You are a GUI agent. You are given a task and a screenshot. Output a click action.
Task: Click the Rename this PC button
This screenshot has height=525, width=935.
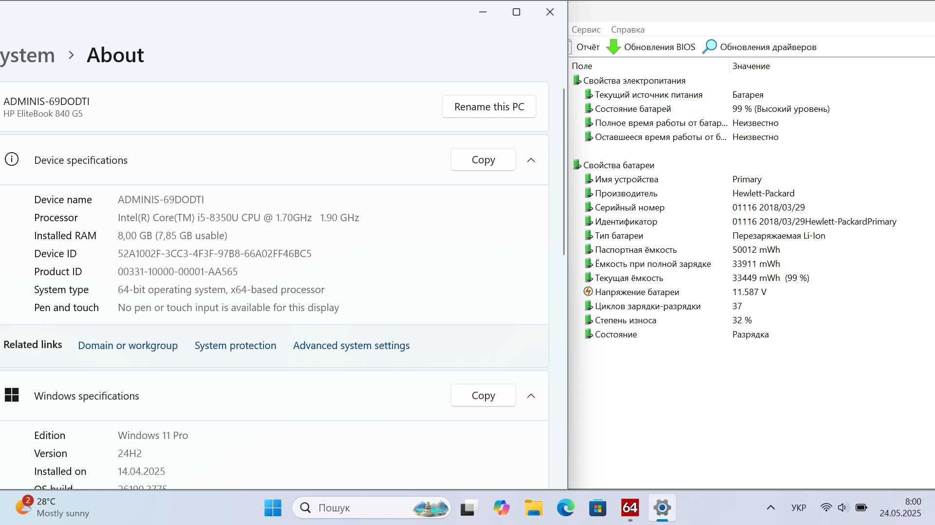coord(489,106)
